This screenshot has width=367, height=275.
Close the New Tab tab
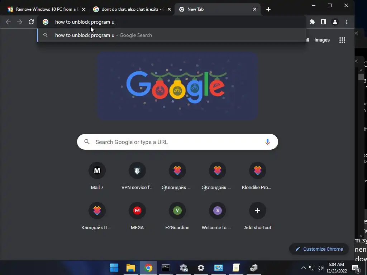click(255, 9)
